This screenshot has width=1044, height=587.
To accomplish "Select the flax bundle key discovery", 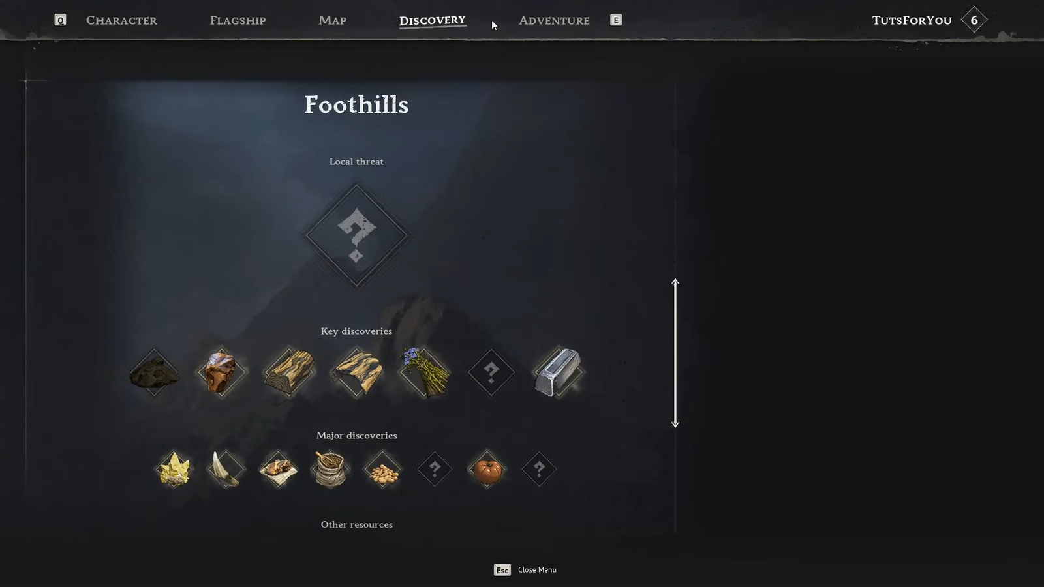I will [424, 372].
